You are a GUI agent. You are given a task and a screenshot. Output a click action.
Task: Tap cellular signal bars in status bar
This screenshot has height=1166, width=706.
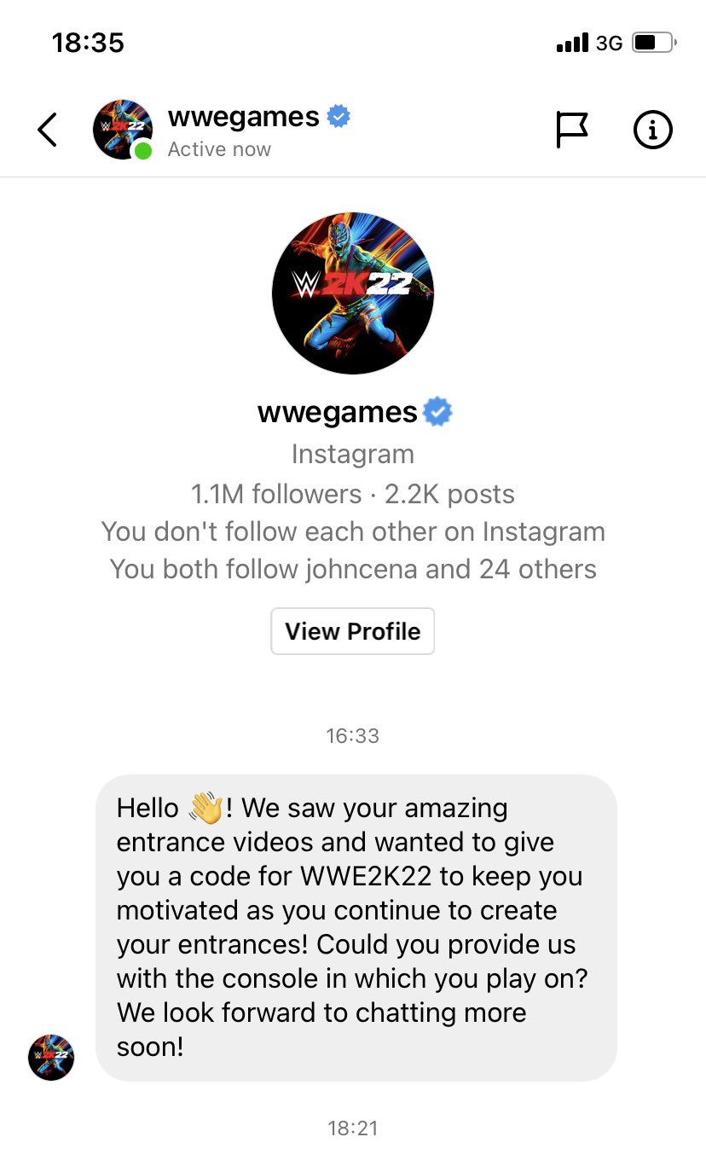(572, 42)
